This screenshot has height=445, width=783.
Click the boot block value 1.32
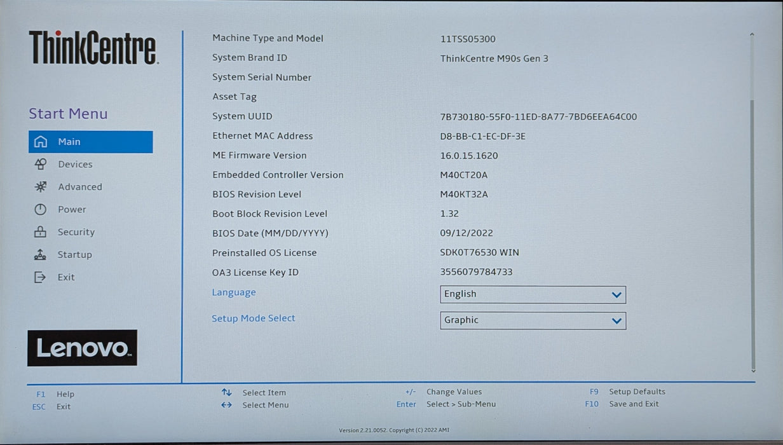tap(449, 214)
